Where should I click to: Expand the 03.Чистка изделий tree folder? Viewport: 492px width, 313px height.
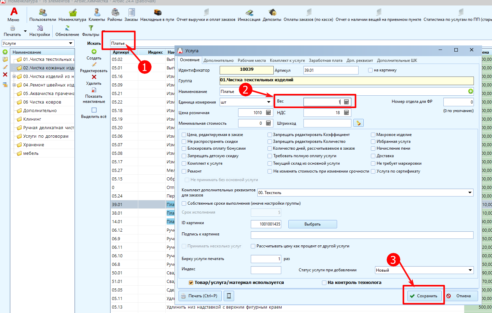pos(14,77)
